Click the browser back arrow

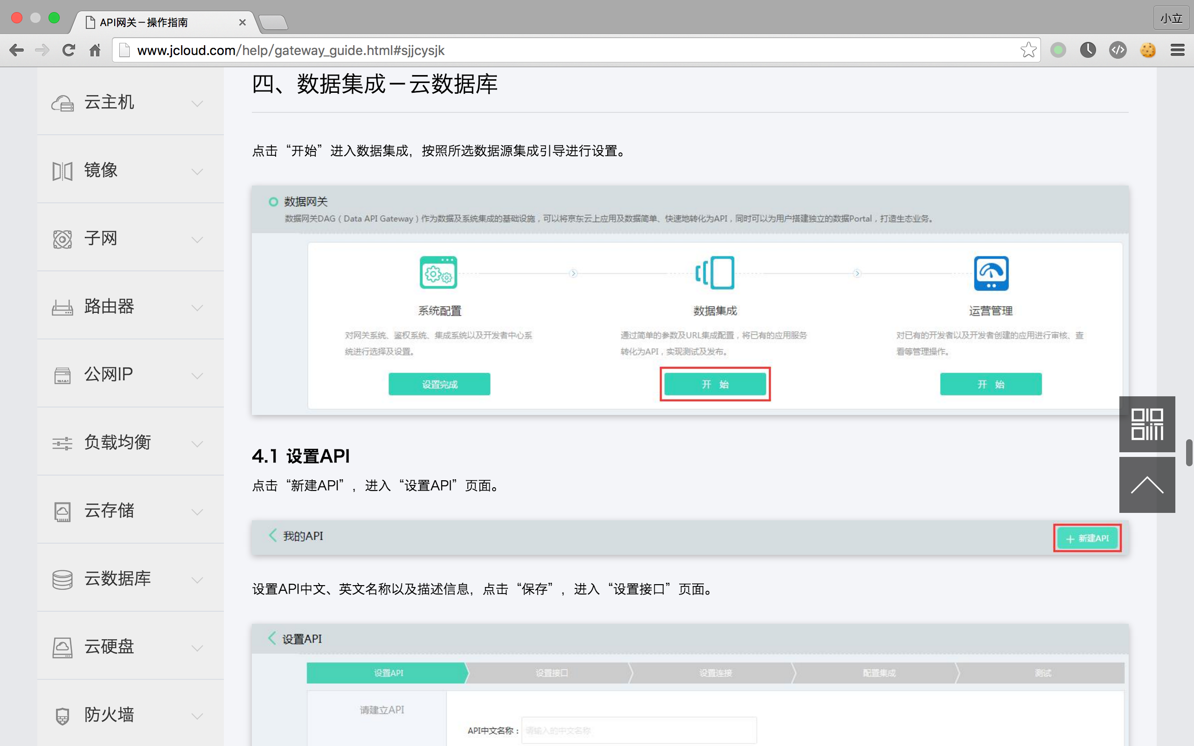click(16, 50)
